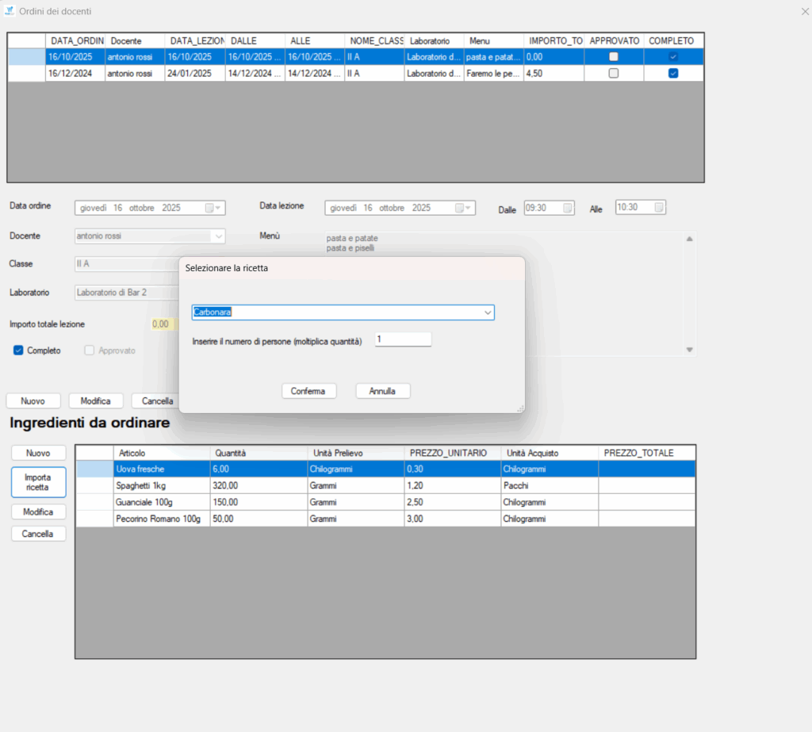Viewport: 812px width, 732px height.
Task: Toggle COMPLETO checkbox in second order row
Action: [673, 73]
